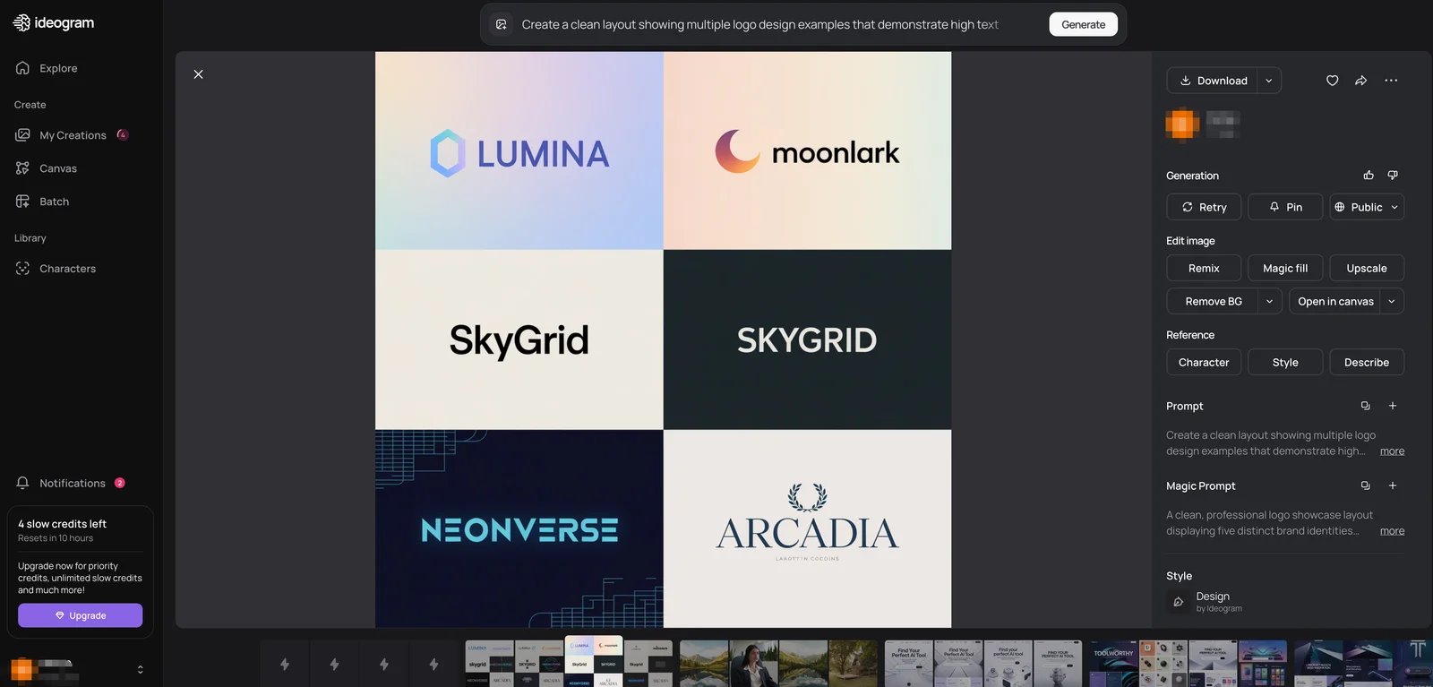Click the '4 slow credits left' text
Image resolution: width=1433 pixels, height=687 pixels.
tap(62, 524)
